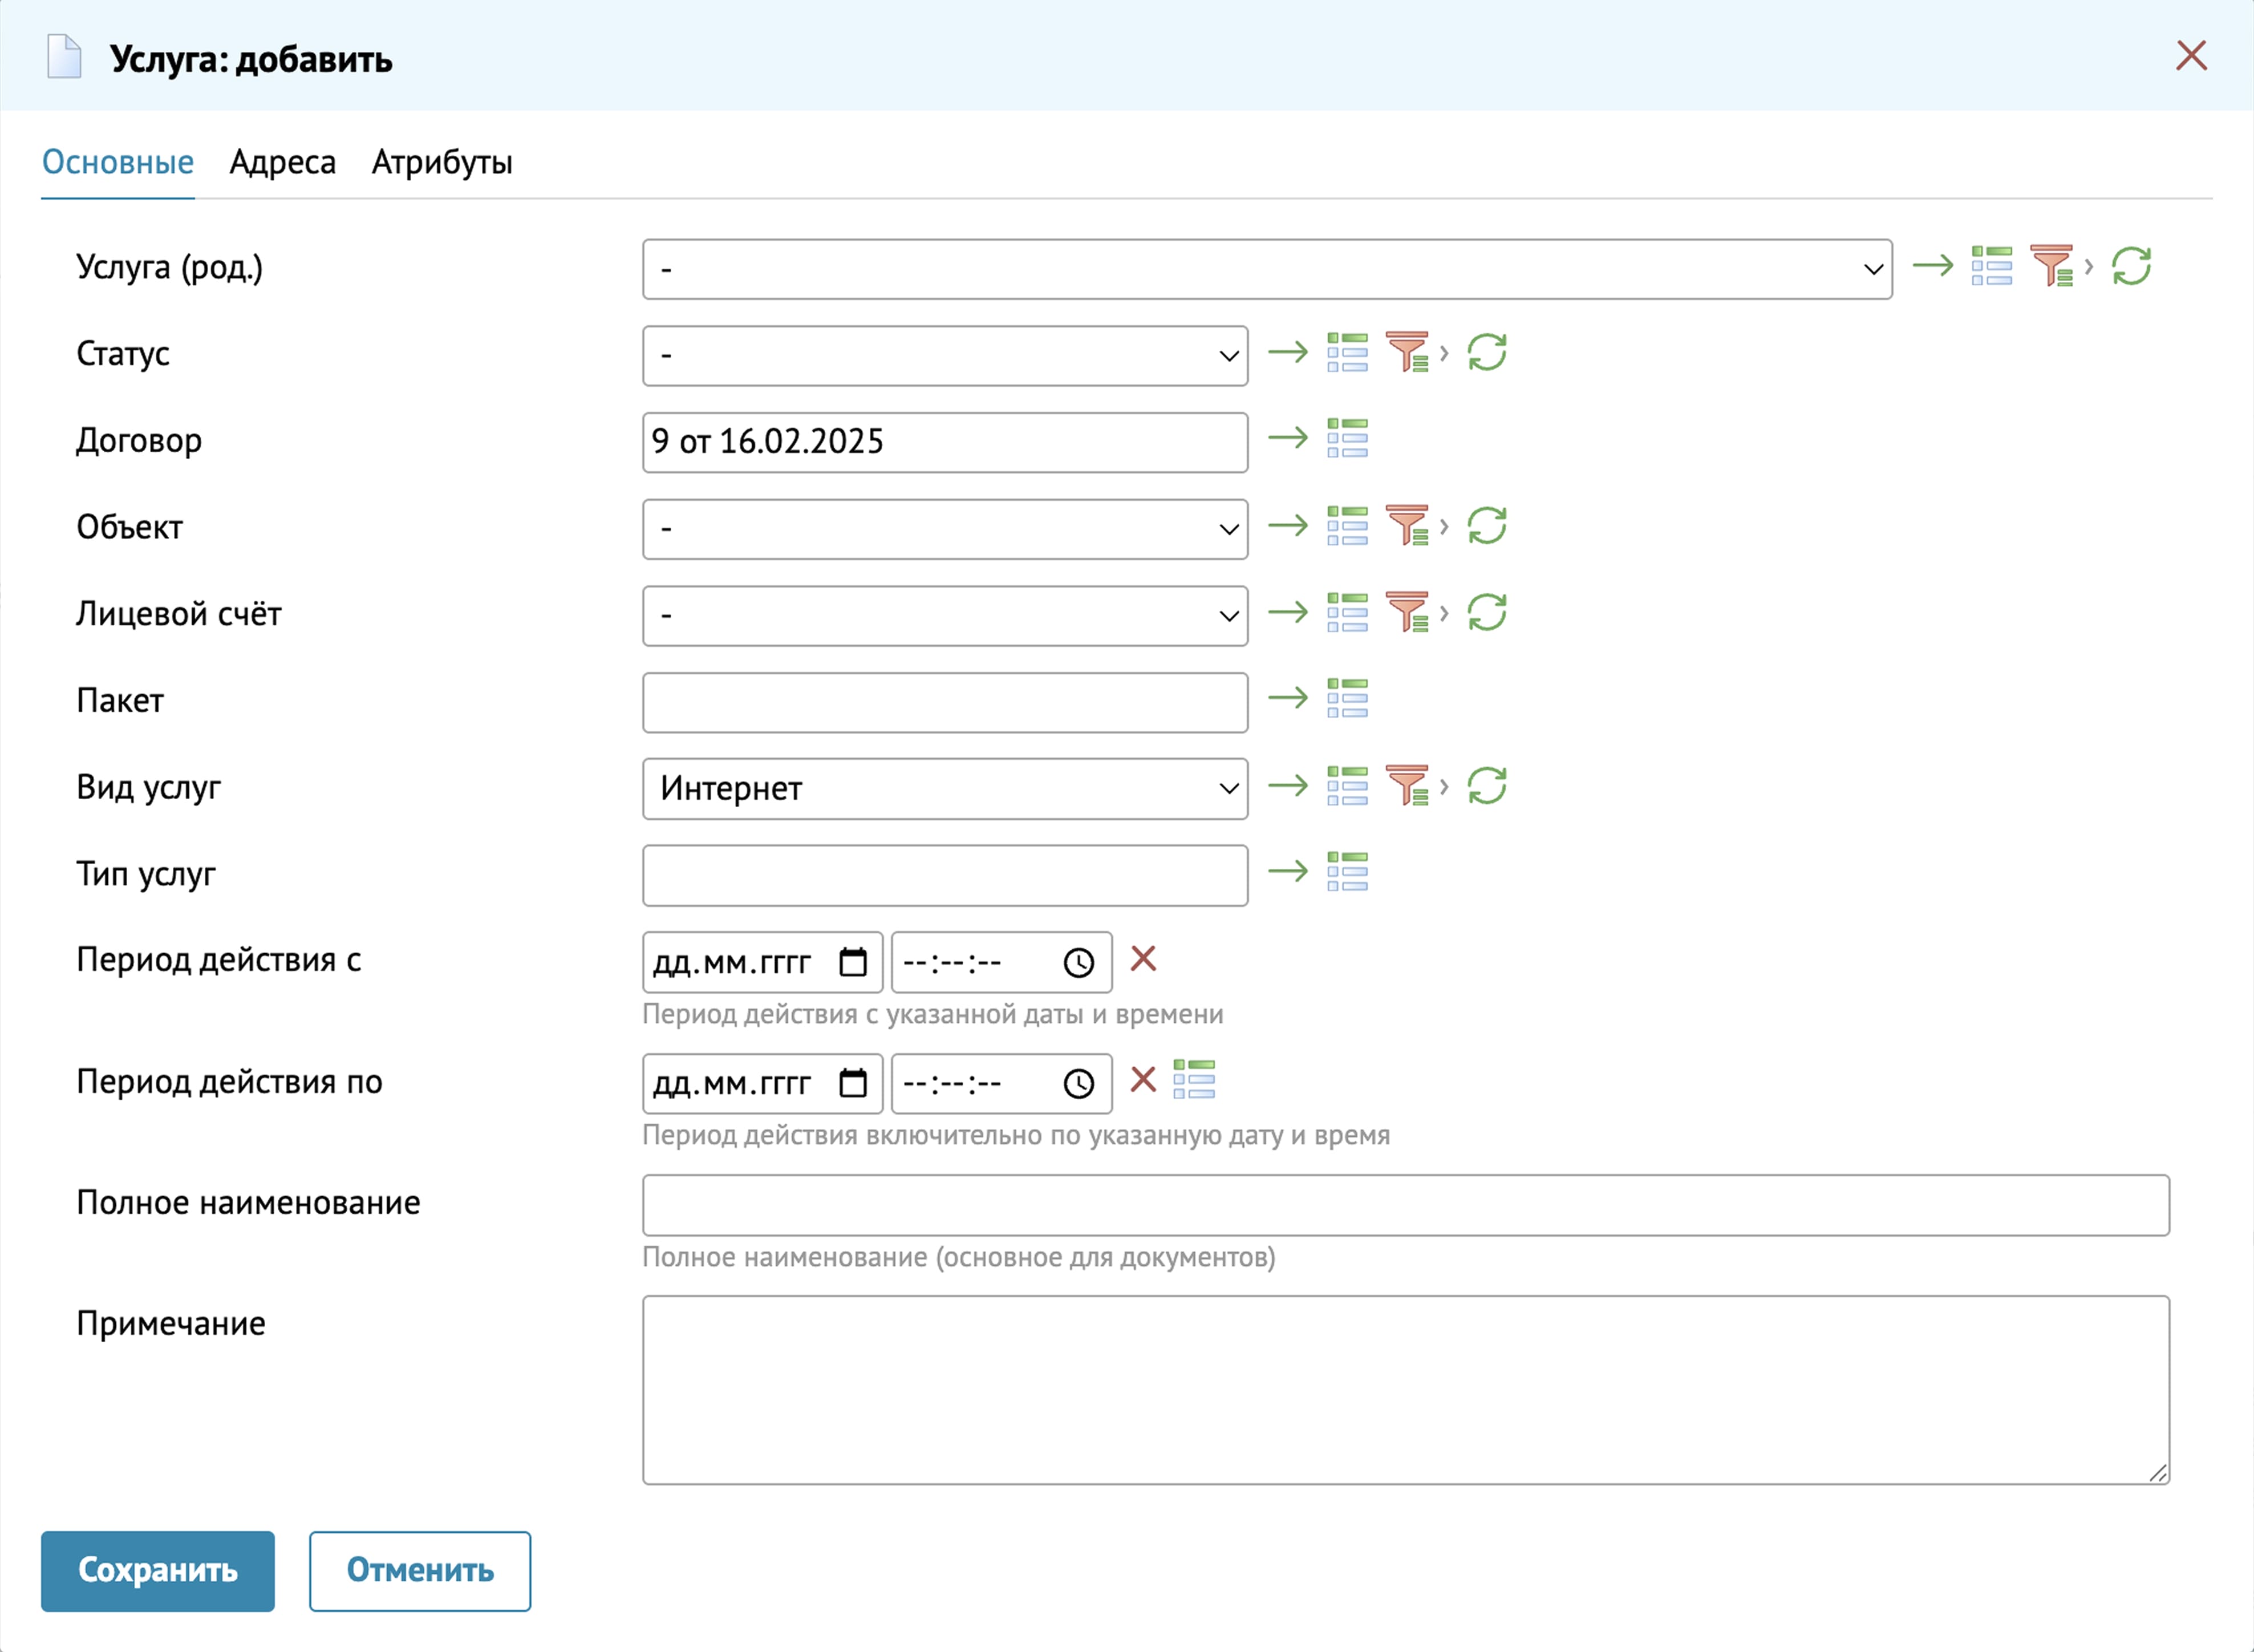2254x1652 pixels.
Task: Focus the Пакет input field
Action: (944, 702)
